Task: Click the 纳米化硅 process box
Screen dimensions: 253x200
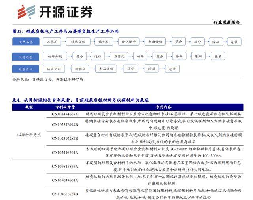Action: 53,69
